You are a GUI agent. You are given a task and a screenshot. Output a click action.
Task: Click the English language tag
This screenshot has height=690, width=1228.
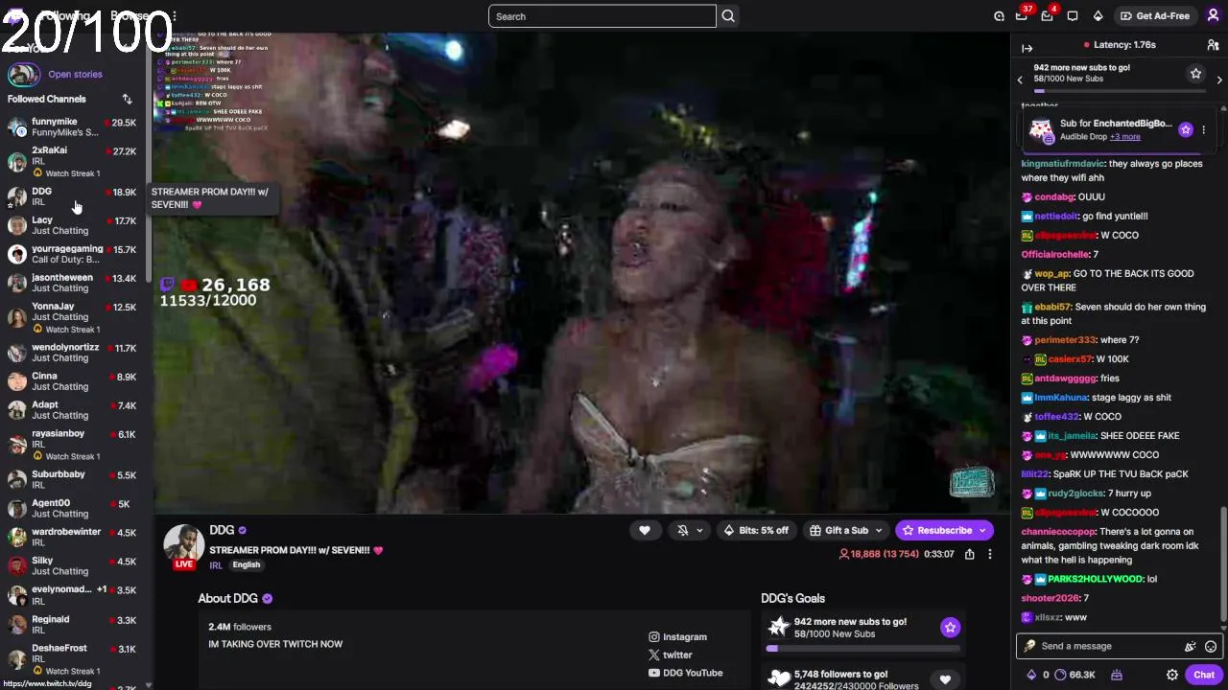(246, 565)
